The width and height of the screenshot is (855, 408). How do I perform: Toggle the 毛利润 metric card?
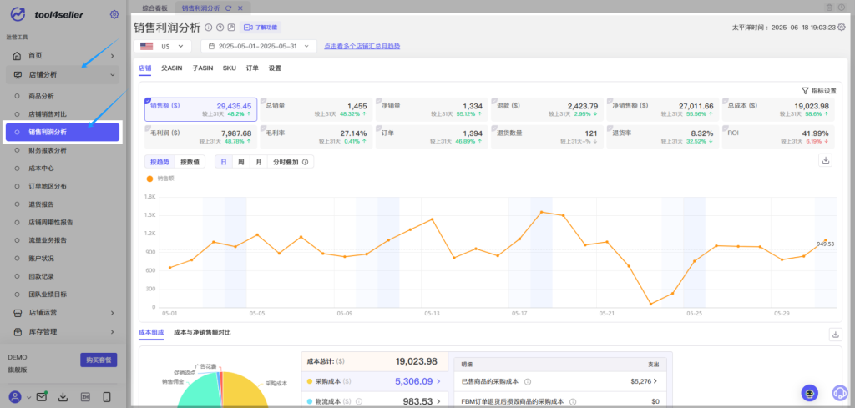pos(200,138)
